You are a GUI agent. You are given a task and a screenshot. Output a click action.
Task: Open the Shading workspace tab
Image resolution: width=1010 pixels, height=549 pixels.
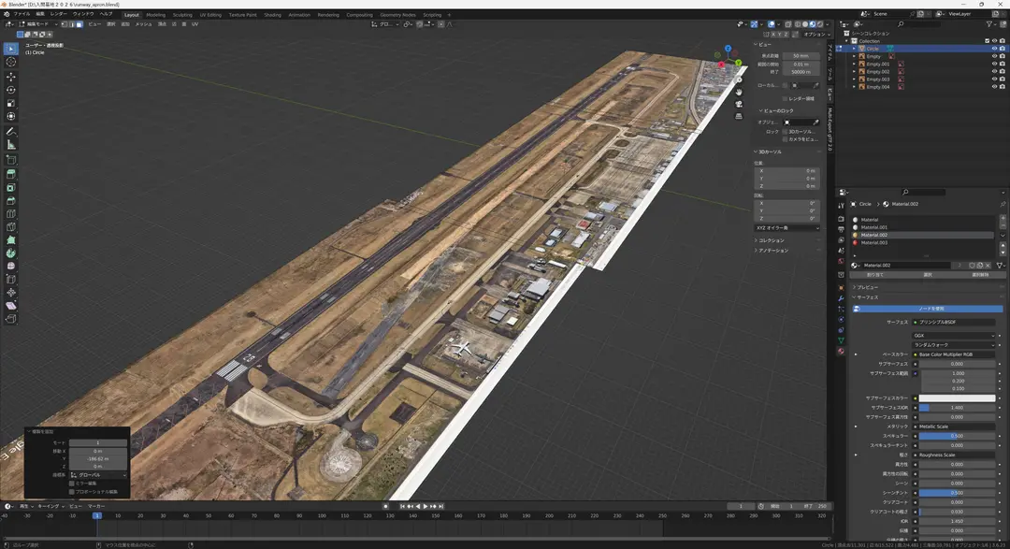pos(272,15)
